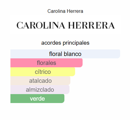Screen dimensions: 130x120
Task: Click the beige atalcado accord bar
Action: (x=40, y=81)
